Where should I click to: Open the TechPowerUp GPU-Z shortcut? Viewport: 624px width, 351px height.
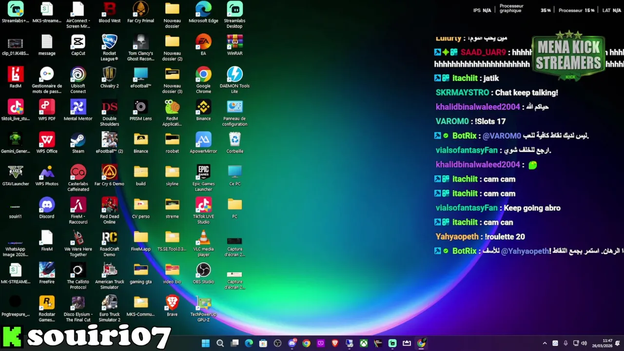(x=203, y=309)
